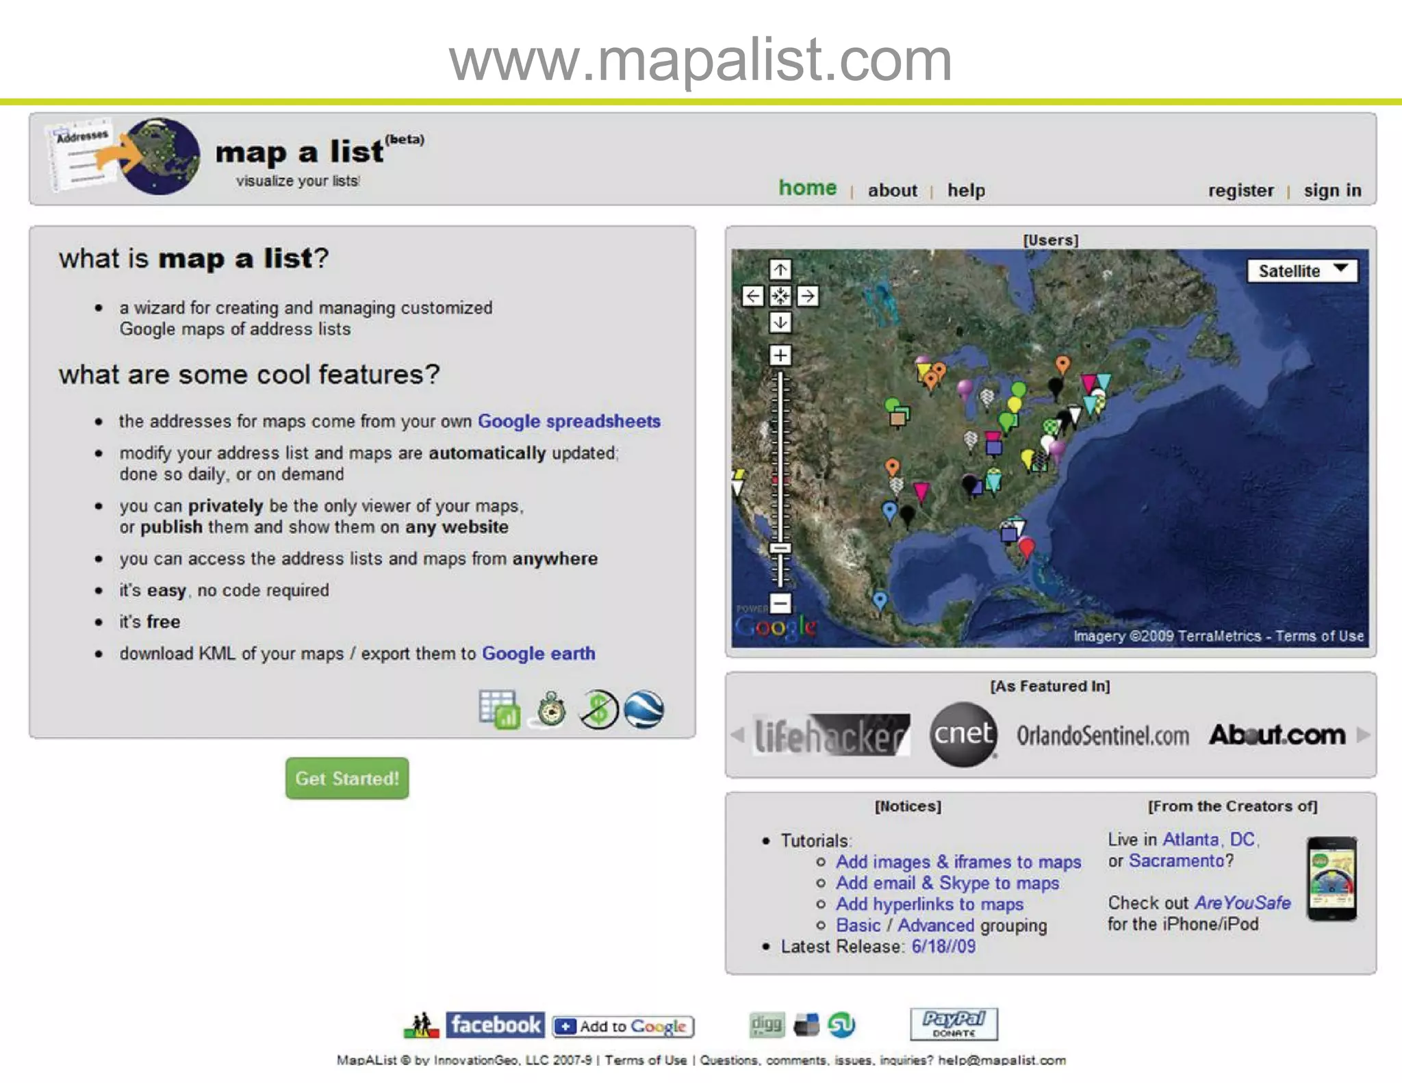1402x1083 pixels.
Task: Click the map zoom slider handle
Action: coord(780,548)
